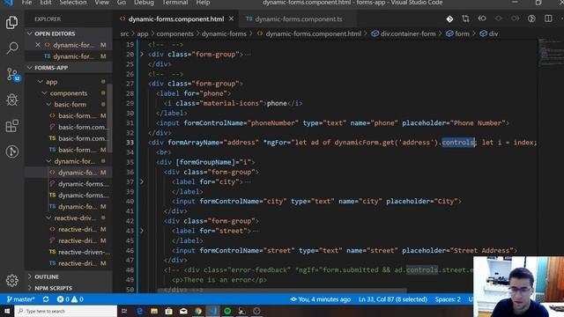
Task: Open errors and warnings count in status bar
Action: pos(70,299)
